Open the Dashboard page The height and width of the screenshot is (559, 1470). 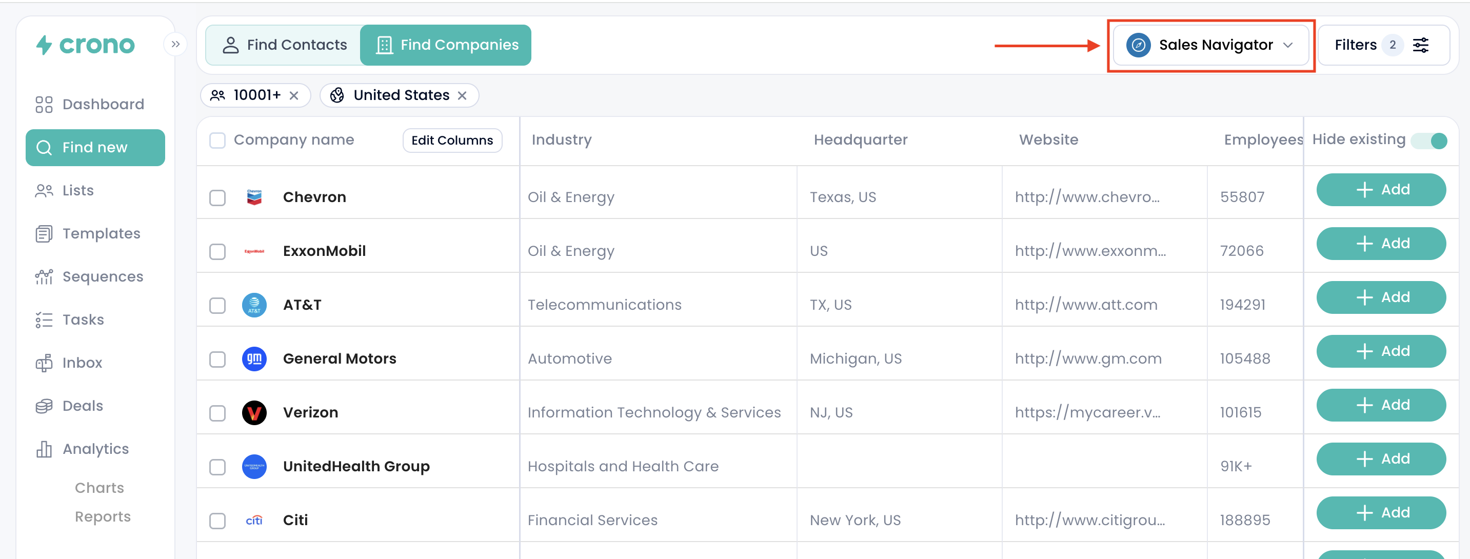click(90, 105)
